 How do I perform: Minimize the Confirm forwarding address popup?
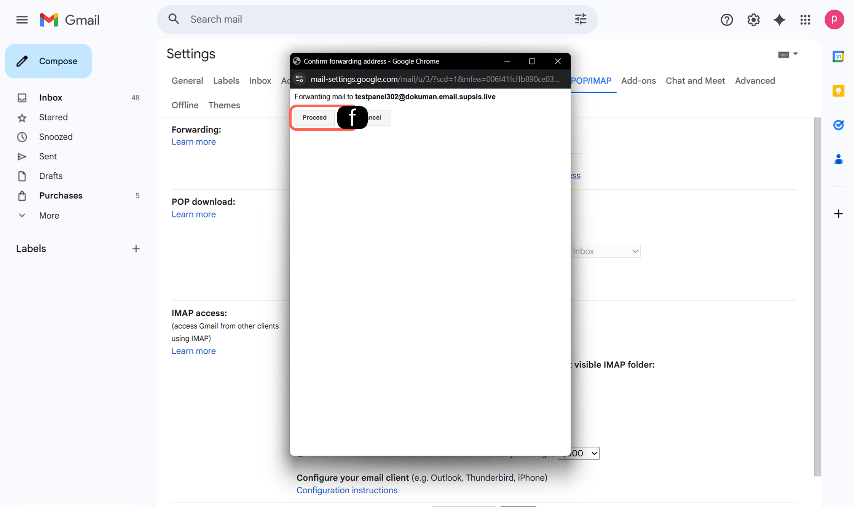coord(507,61)
